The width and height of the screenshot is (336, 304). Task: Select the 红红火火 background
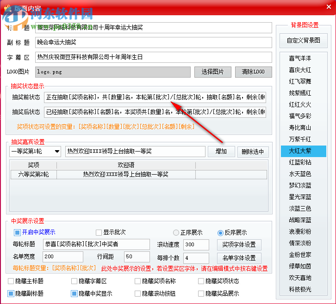[x=304, y=104]
